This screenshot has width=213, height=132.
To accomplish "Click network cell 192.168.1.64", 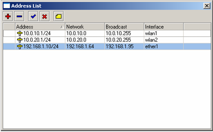I will click(85, 46).
